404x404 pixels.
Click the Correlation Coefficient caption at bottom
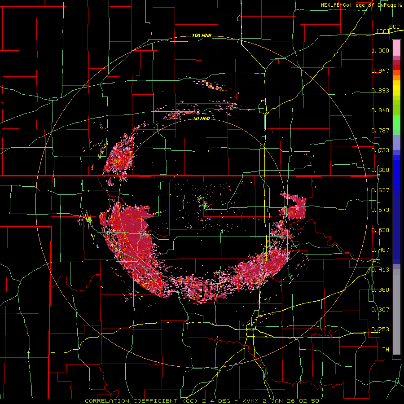pos(202,401)
